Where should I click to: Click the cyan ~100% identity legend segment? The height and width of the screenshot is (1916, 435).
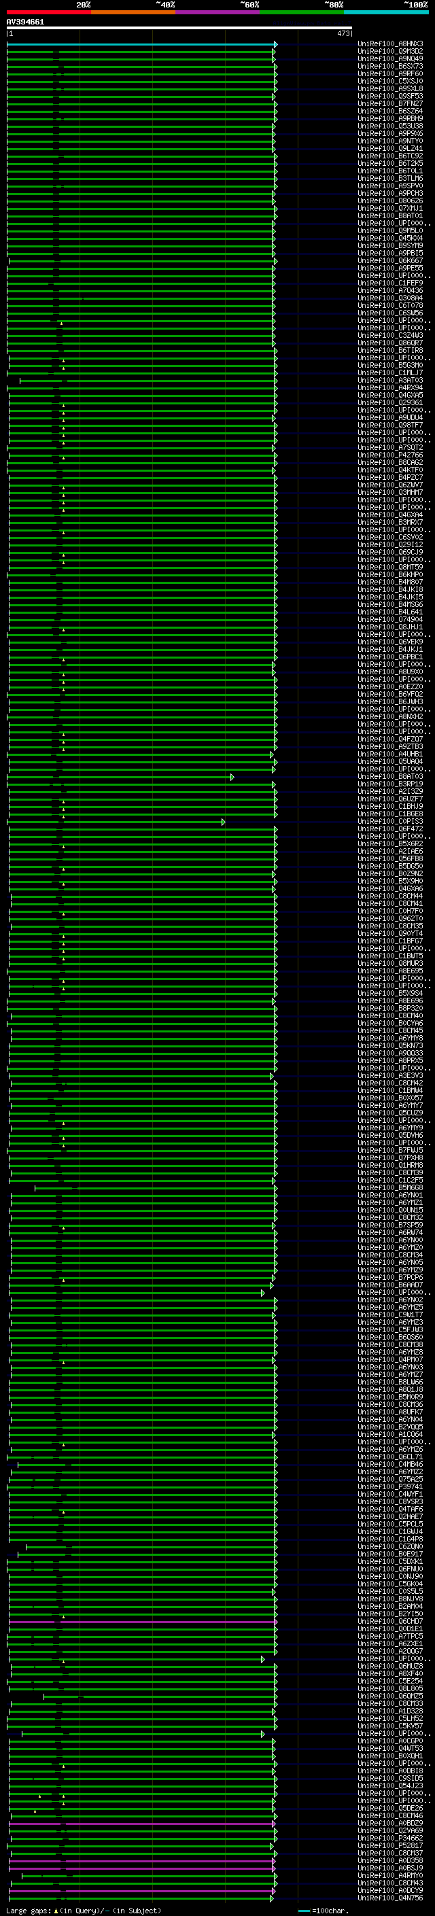(x=386, y=12)
